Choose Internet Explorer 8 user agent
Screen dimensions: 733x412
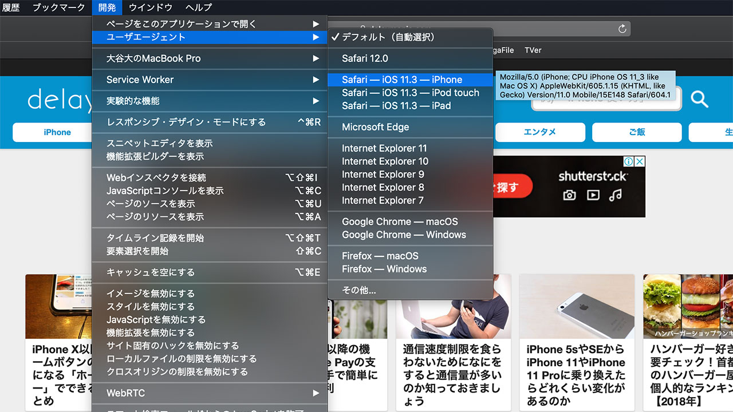coord(410,188)
